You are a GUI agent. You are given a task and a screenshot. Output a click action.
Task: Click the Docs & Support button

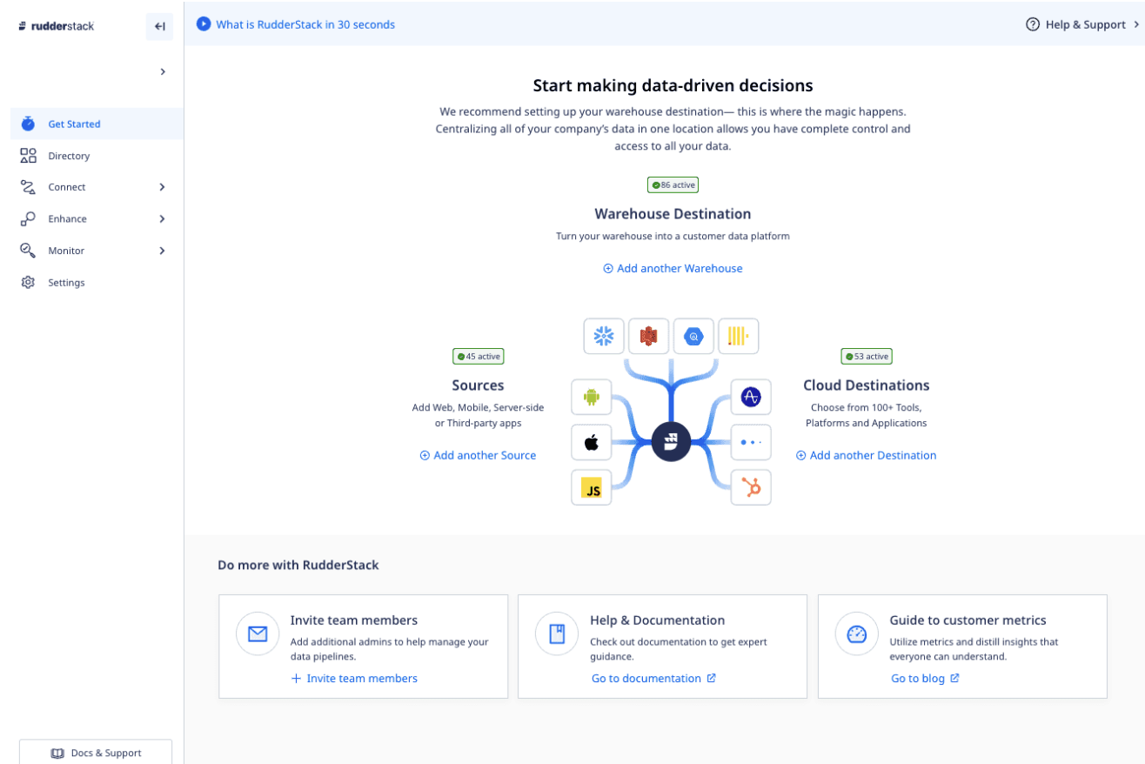96,753
